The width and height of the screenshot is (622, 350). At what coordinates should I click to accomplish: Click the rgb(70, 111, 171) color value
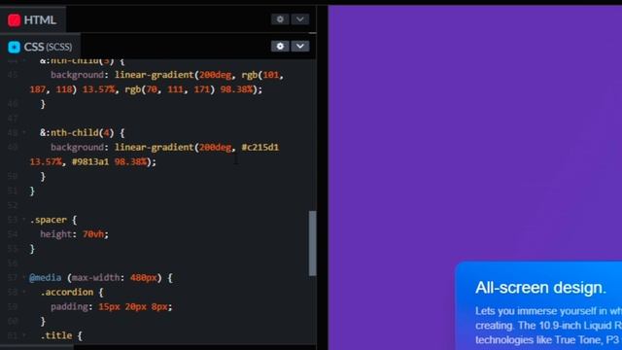[x=170, y=89]
